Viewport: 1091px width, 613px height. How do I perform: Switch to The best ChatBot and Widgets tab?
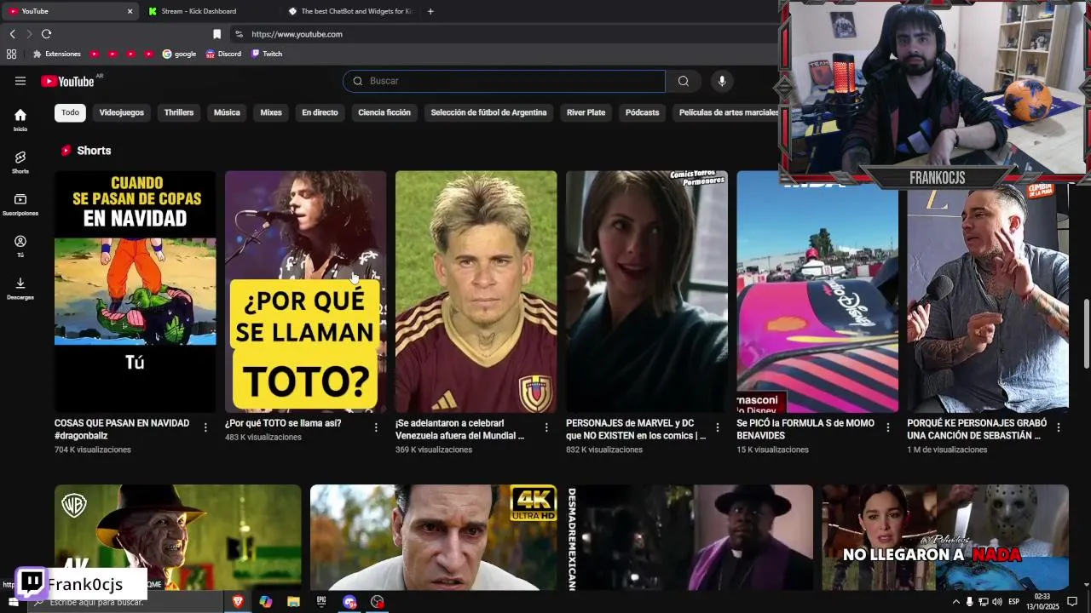[x=351, y=11]
